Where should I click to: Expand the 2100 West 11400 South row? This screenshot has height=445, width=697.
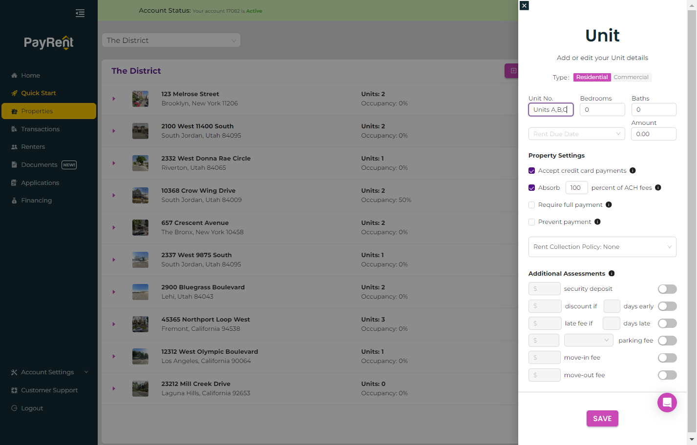(114, 131)
